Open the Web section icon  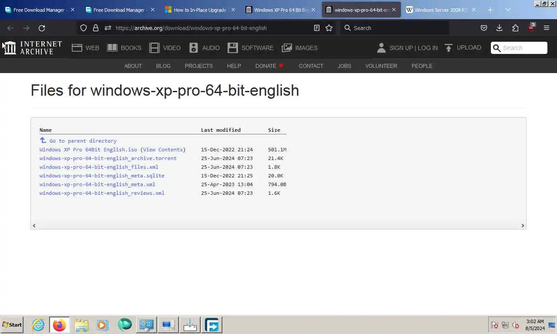point(77,48)
